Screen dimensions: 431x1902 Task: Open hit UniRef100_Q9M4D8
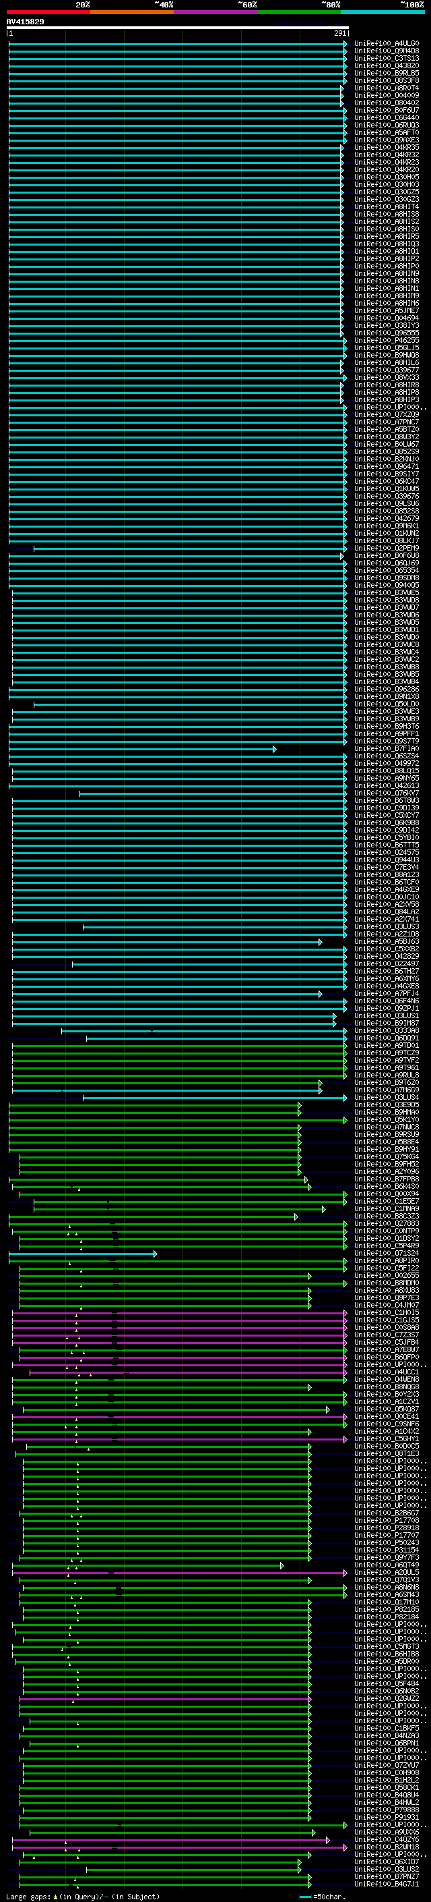click(386, 51)
